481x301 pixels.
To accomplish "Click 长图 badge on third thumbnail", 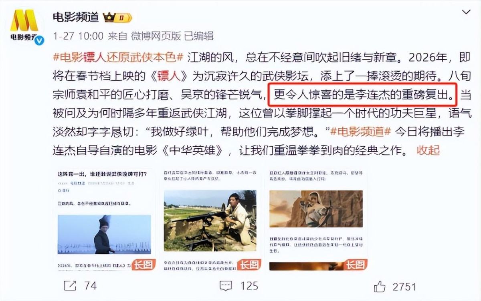I will [x=355, y=265].
